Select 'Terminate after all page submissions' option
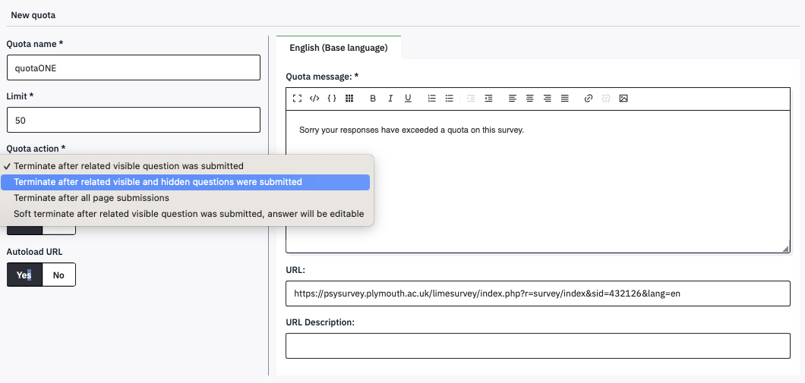805x383 pixels. point(91,198)
